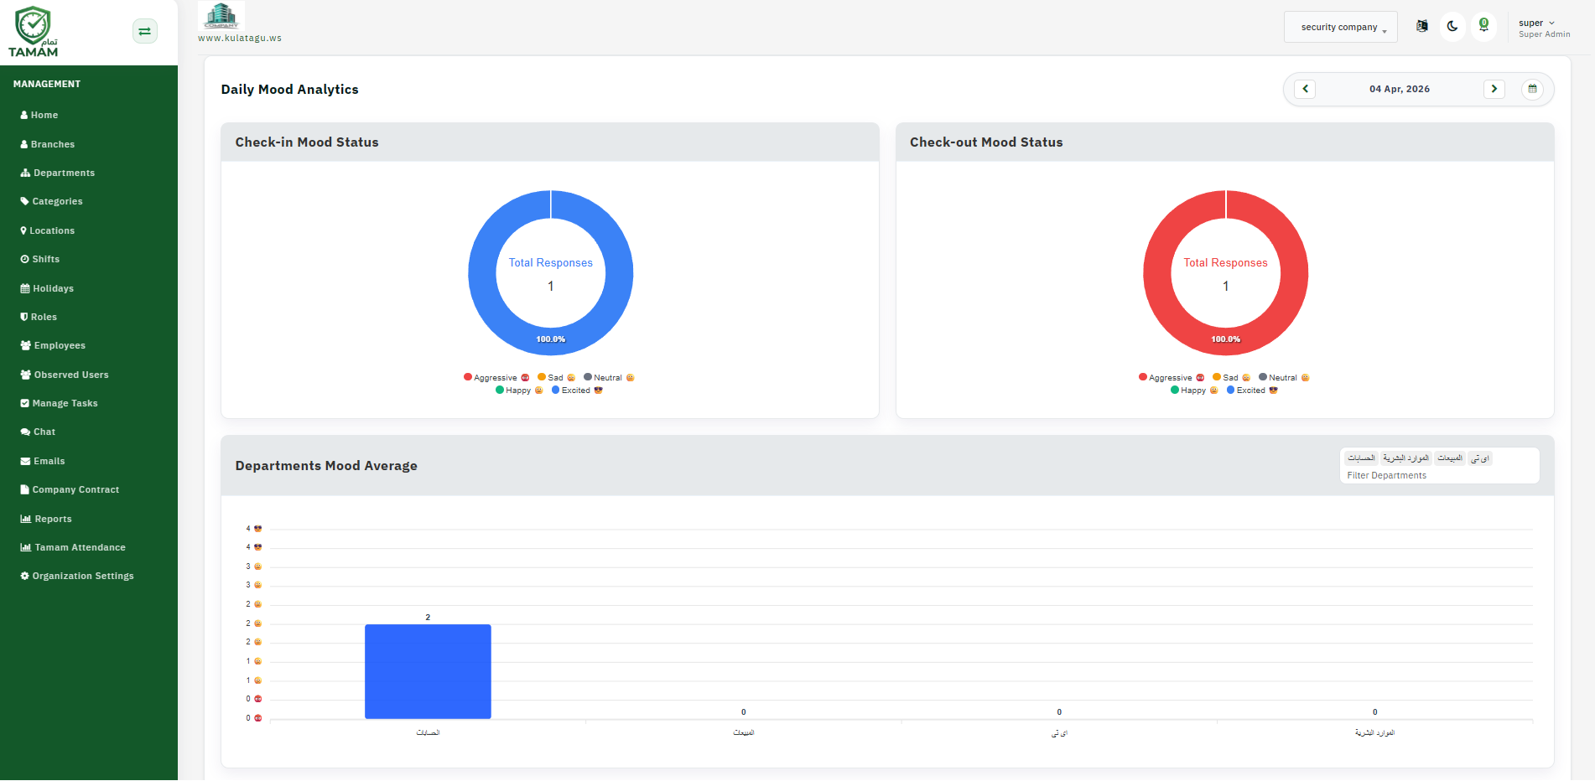Viewport: 1595px width, 781px height.
Task: Toggle the sidebar collapse arrows button
Action: tap(145, 31)
